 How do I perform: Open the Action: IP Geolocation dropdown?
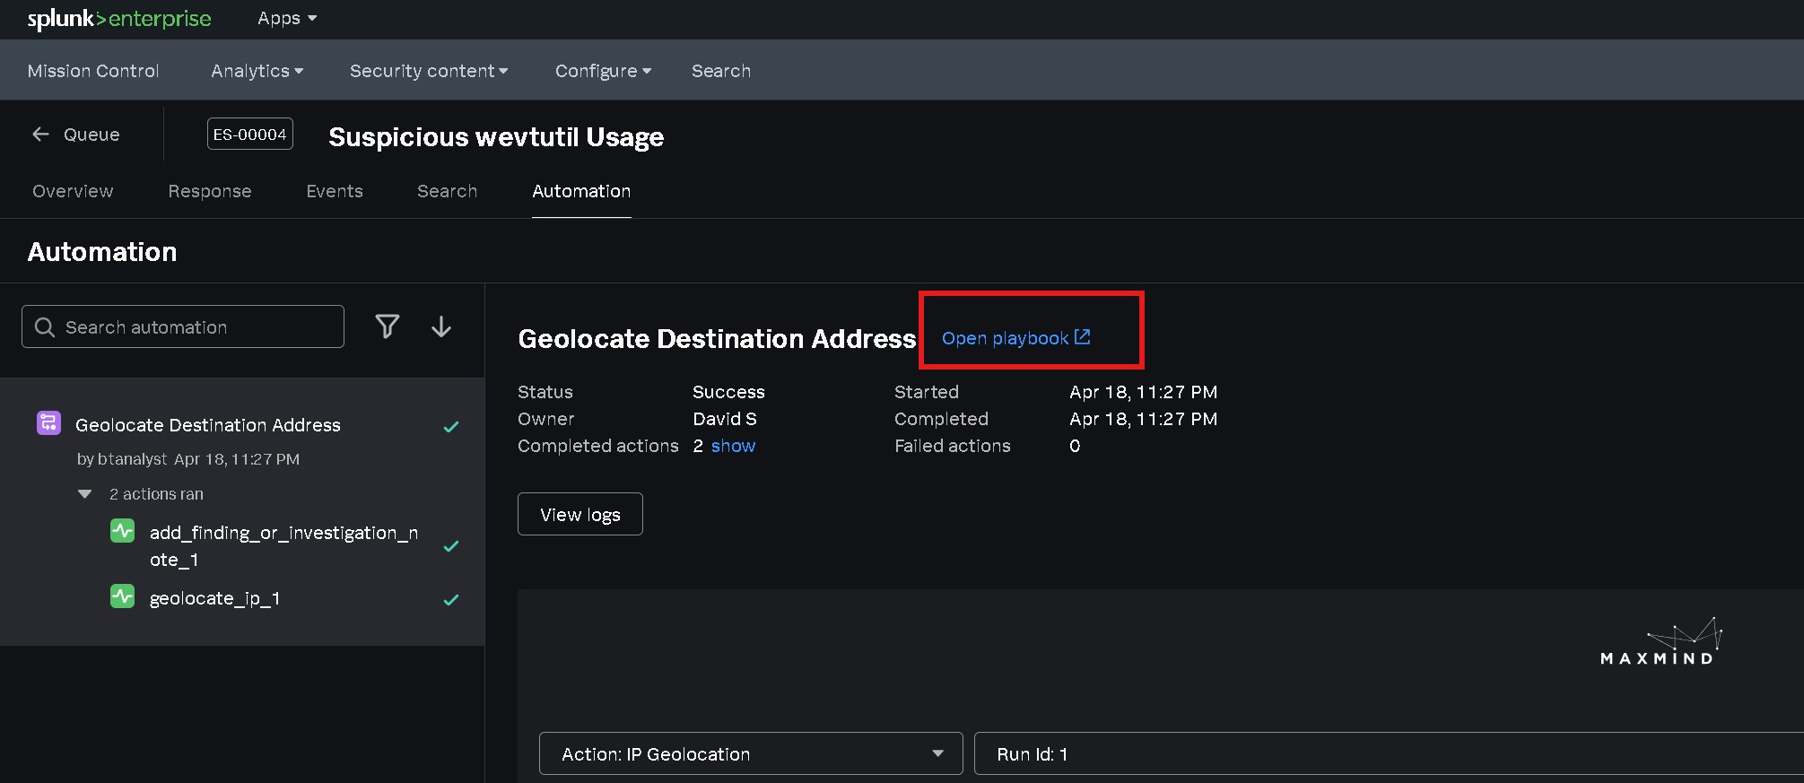click(x=751, y=753)
